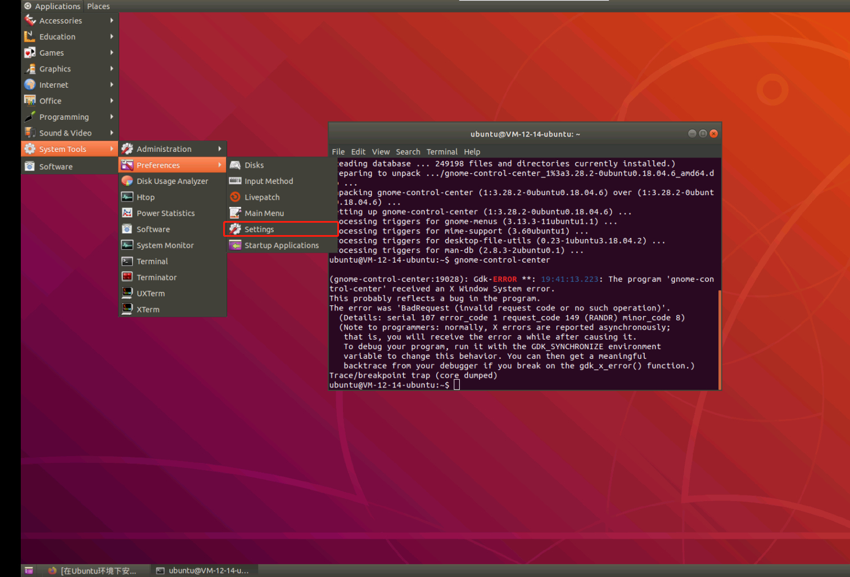Click the Programming category icon

tap(30, 116)
